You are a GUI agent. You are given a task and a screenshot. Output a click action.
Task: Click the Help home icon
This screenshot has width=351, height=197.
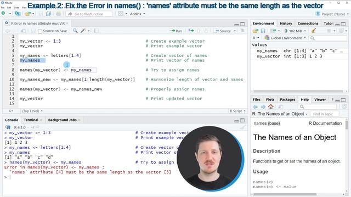tap(271, 107)
